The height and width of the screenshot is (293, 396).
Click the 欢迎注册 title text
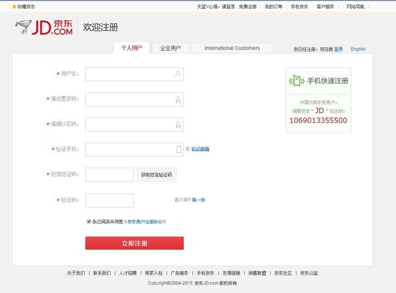pyautogui.click(x=101, y=27)
